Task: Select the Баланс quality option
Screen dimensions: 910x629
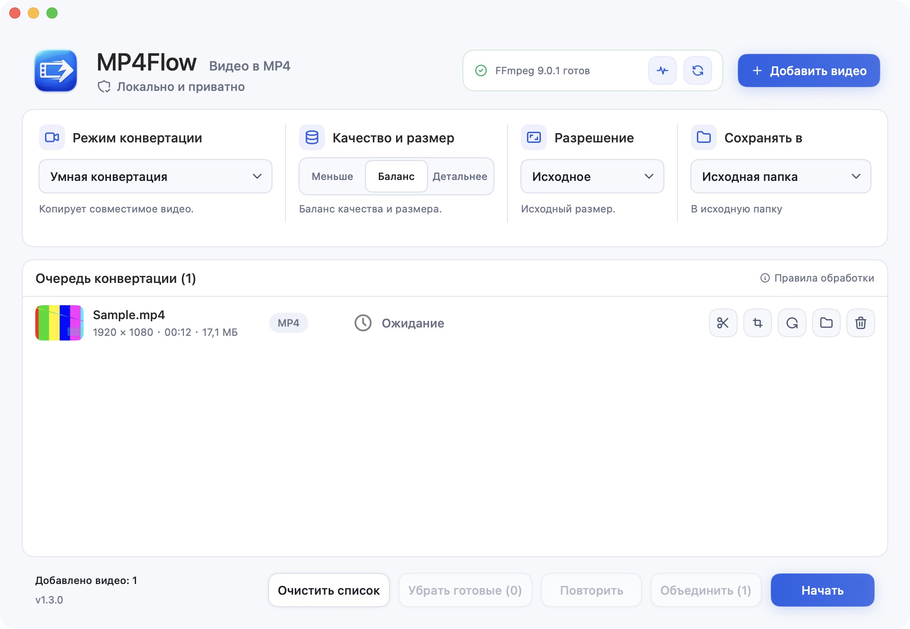Action: (396, 176)
